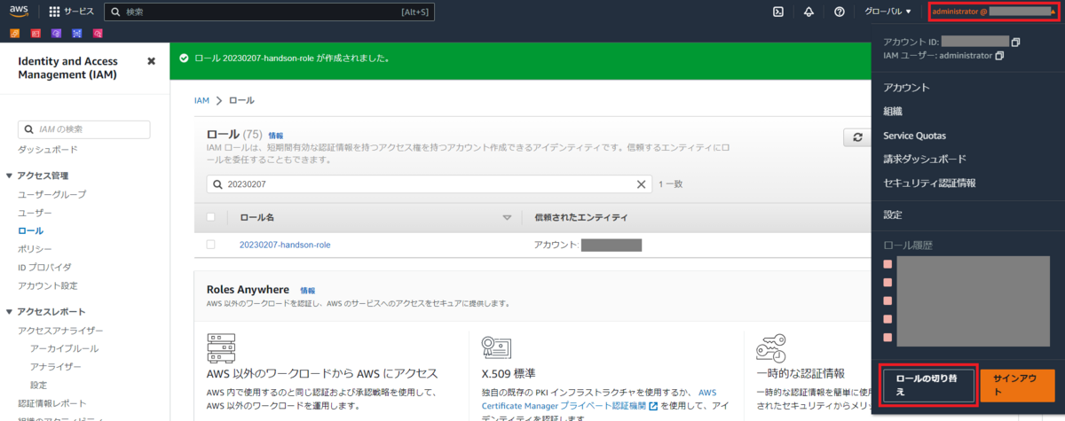Copy the IAM user name administrator
The image size is (1065, 421).
pyautogui.click(x=999, y=56)
